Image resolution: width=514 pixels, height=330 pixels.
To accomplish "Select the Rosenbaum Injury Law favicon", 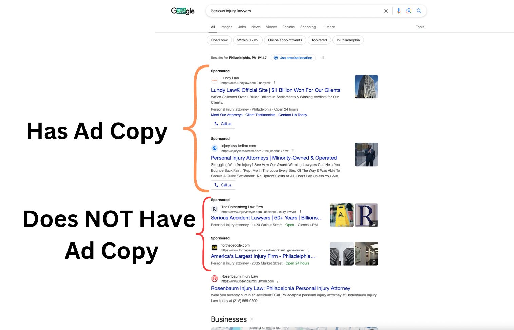I will 214,278.
